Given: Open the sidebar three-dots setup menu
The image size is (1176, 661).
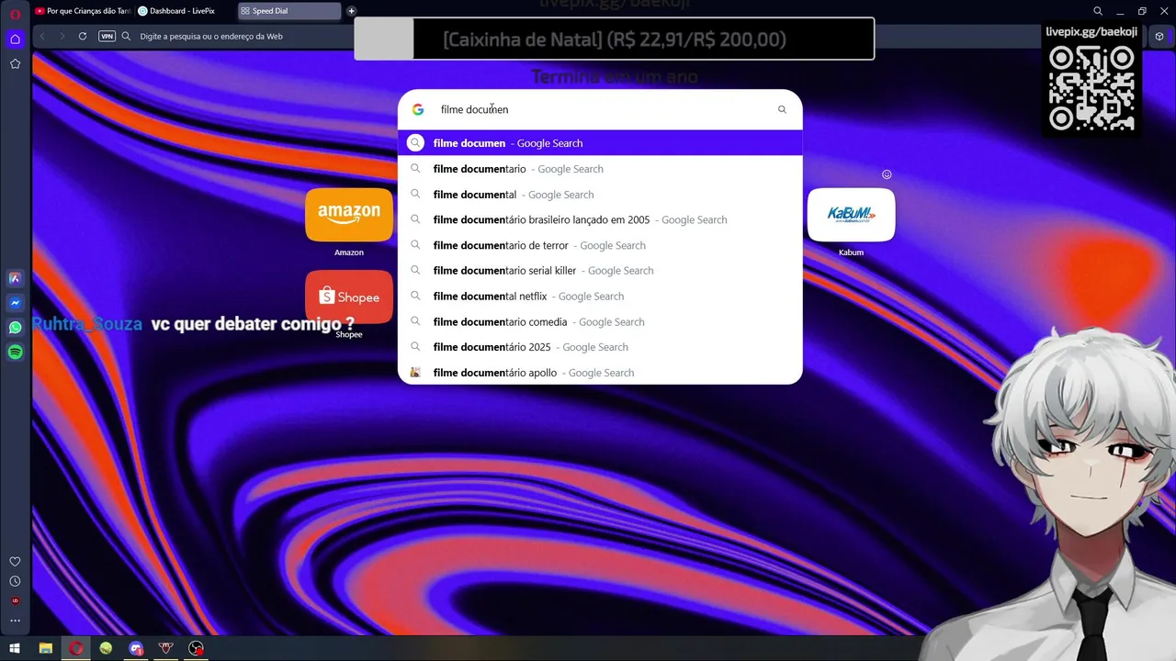Looking at the screenshot, I should coord(15,621).
